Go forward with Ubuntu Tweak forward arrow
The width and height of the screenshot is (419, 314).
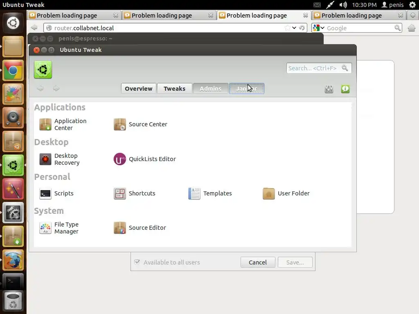pyautogui.click(x=56, y=88)
